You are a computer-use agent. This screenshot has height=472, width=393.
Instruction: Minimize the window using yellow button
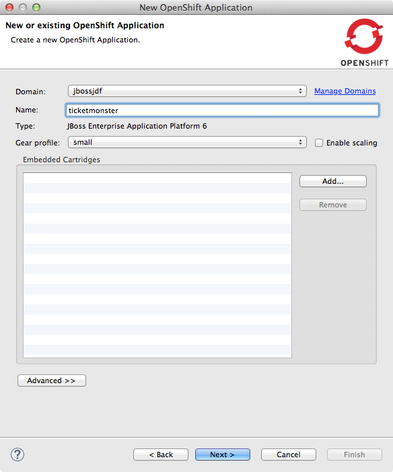coord(23,7)
